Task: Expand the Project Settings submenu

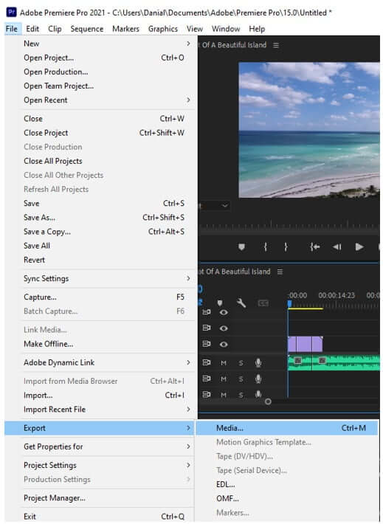Action: (188, 465)
